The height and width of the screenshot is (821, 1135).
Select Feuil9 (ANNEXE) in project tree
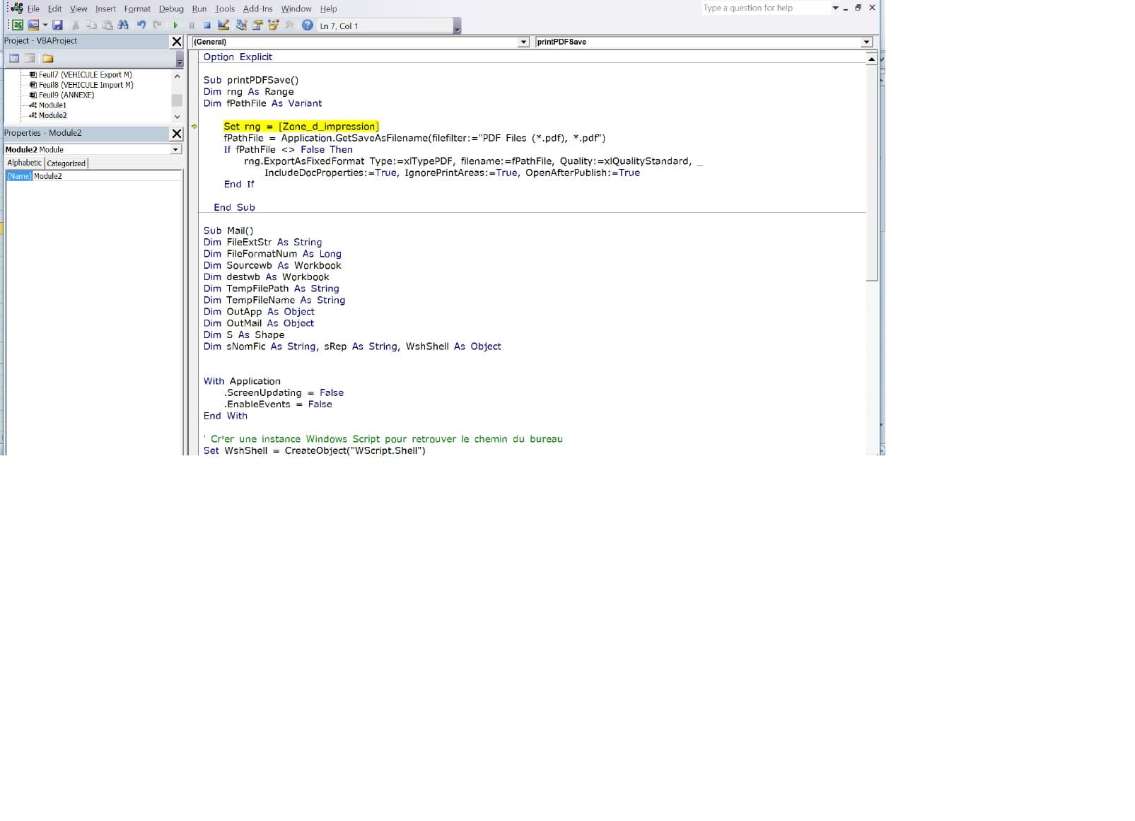(x=66, y=95)
